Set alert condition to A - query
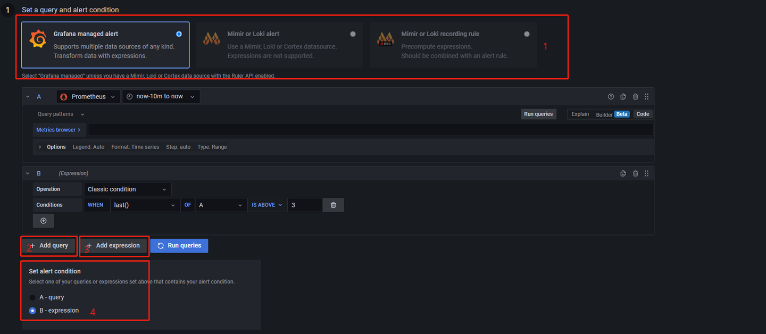Screen dimensions: 766x334 point(32,297)
